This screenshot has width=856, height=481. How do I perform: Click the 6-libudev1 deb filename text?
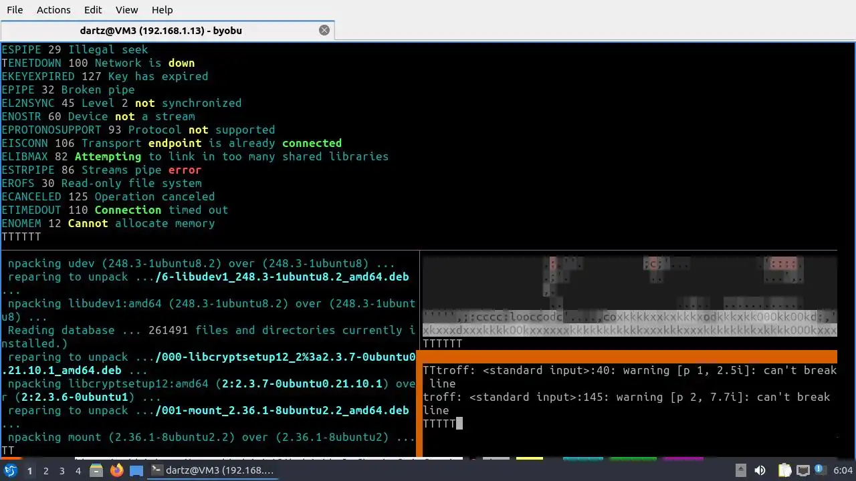tap(282, 277)
